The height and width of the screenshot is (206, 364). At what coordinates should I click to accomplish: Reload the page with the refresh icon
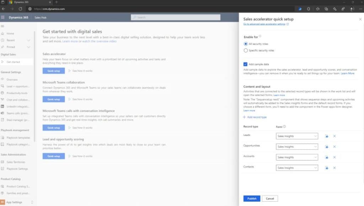click(x=20, y=9)
